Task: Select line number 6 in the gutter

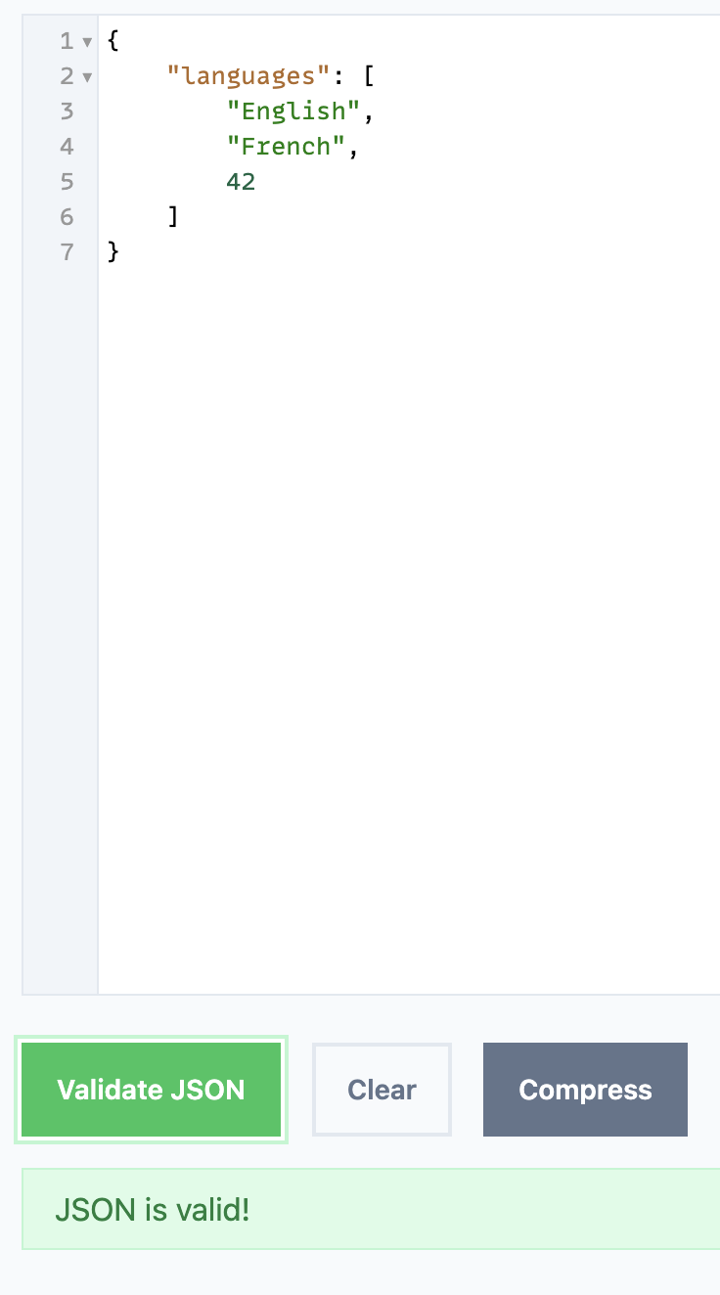Action: (x=67, y=217)
